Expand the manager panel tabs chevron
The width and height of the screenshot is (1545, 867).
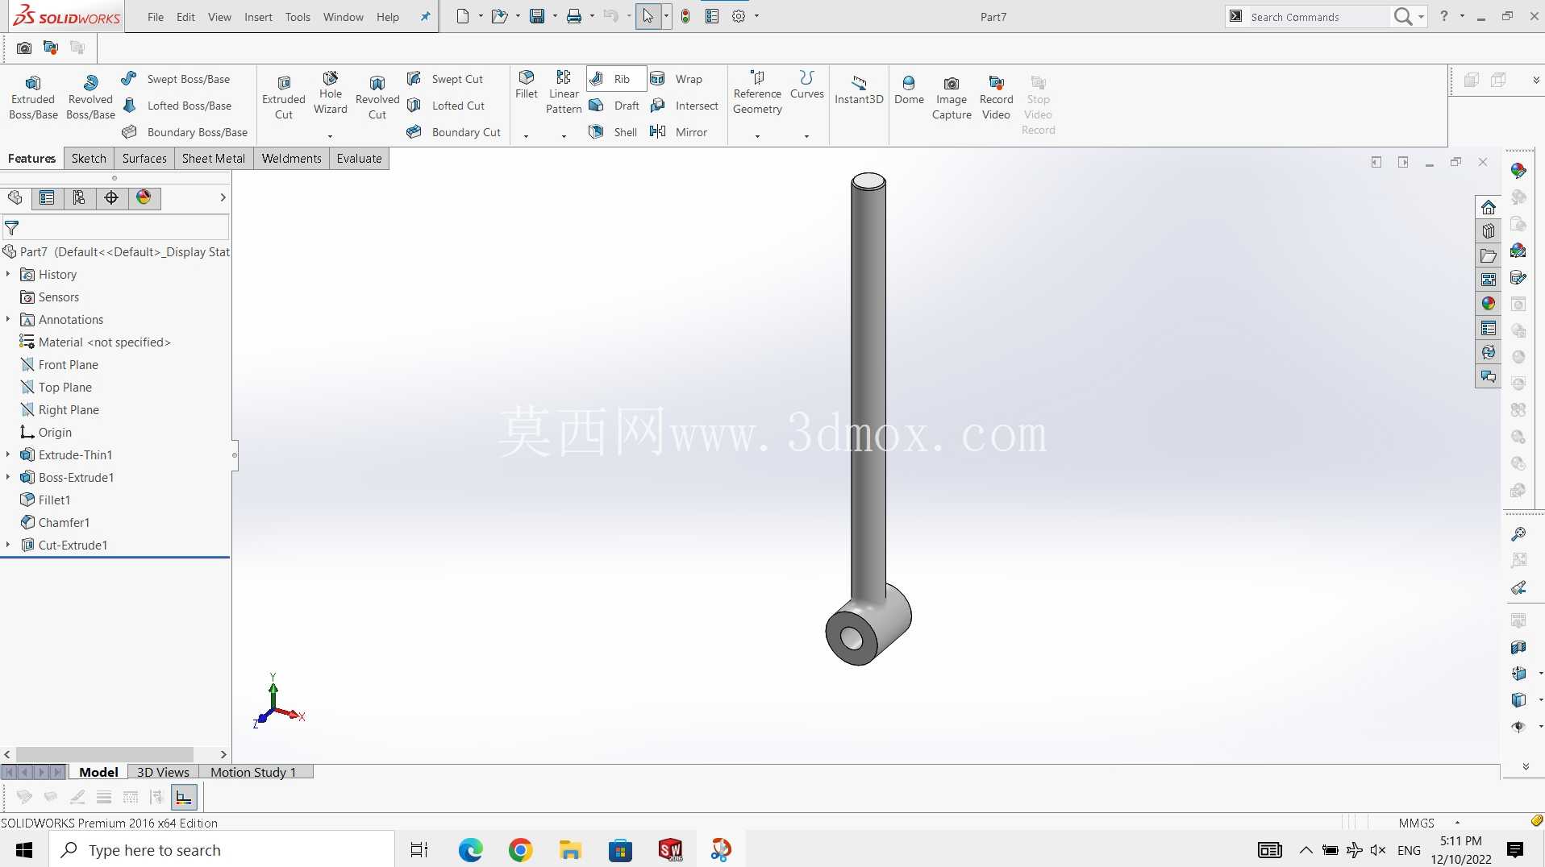tap(223, 197)
